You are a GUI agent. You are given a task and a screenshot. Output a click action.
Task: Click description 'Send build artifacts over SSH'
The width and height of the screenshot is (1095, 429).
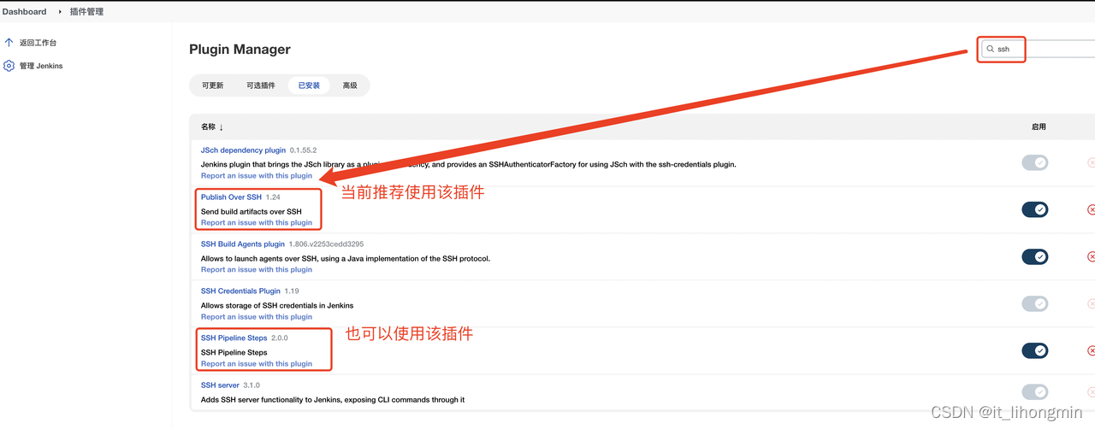[x=252, y=211]
